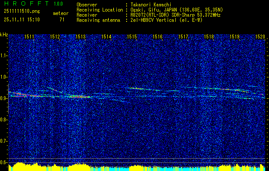
Task: Click the date 25.11.11 15:10
Action: coord(22,20)
